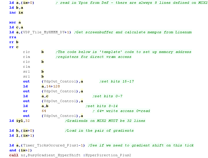Click the comment about 'template' code
This screenshot has height=158, width=208.
pos(124,52)
